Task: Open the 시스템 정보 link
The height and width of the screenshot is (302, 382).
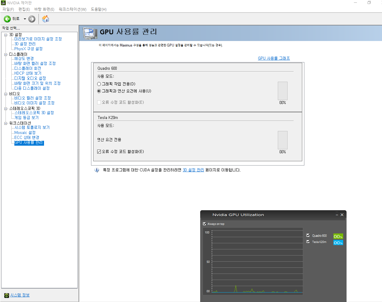Action: [x=20, y=295]
